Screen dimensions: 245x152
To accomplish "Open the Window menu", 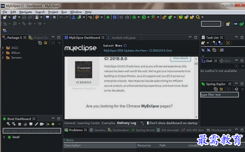I will pyautogui.click(x=76, y=12).
